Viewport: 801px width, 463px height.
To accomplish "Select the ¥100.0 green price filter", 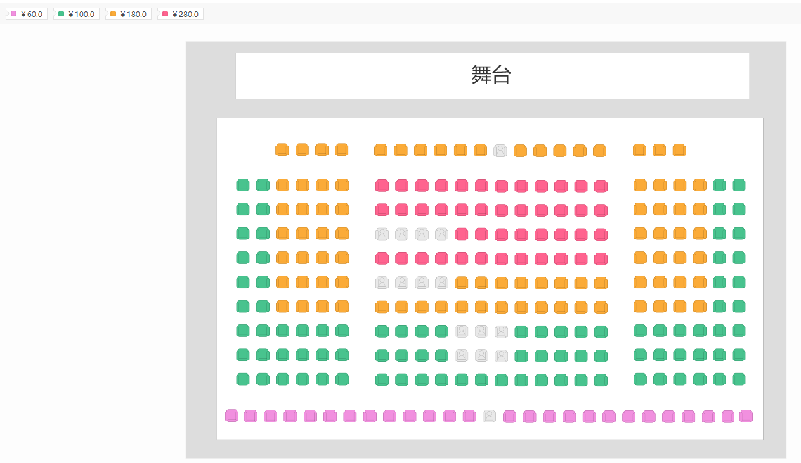I will coord(76,14).
